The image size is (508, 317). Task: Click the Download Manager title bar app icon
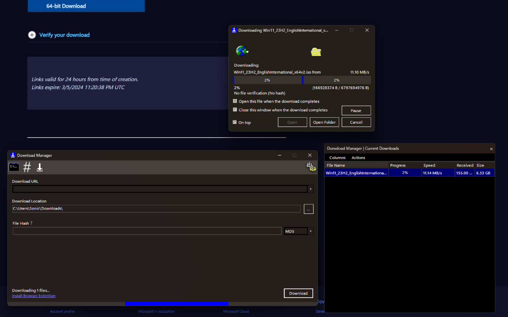coord(13,155)
